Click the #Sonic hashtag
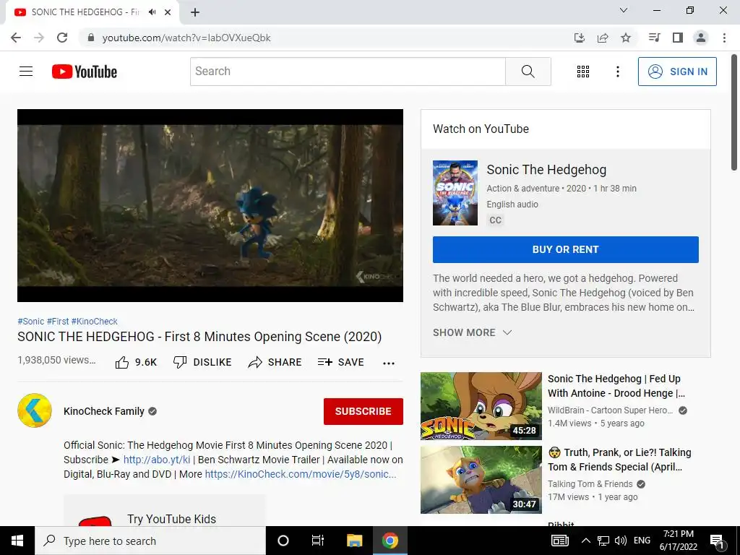The image size is (740, 555). pos(30,322)
